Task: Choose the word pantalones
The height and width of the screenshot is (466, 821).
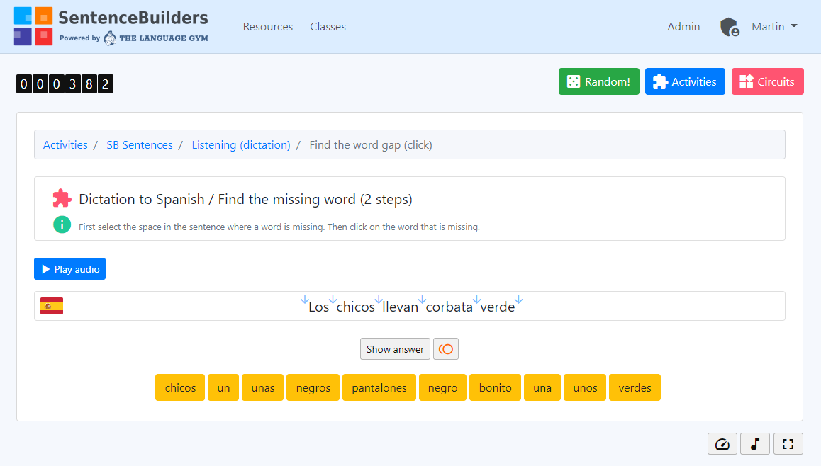Action: pyautogui.click(x=379, y=387)
